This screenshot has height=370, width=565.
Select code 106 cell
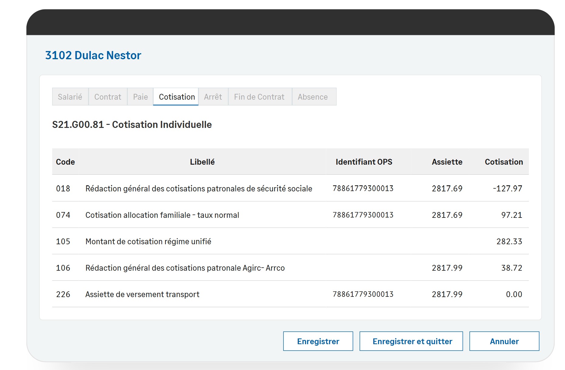pos(63,268)
